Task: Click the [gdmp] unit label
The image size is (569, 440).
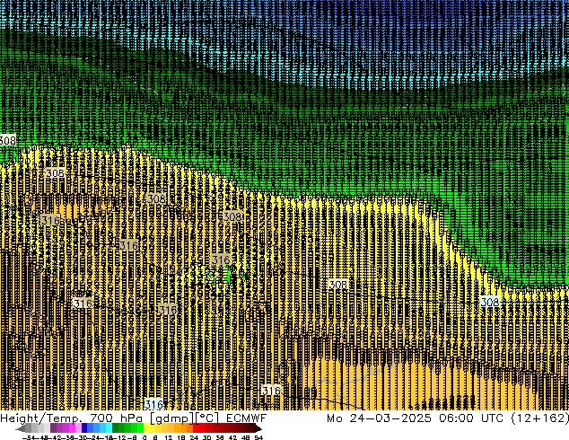Action: point(171,418)
